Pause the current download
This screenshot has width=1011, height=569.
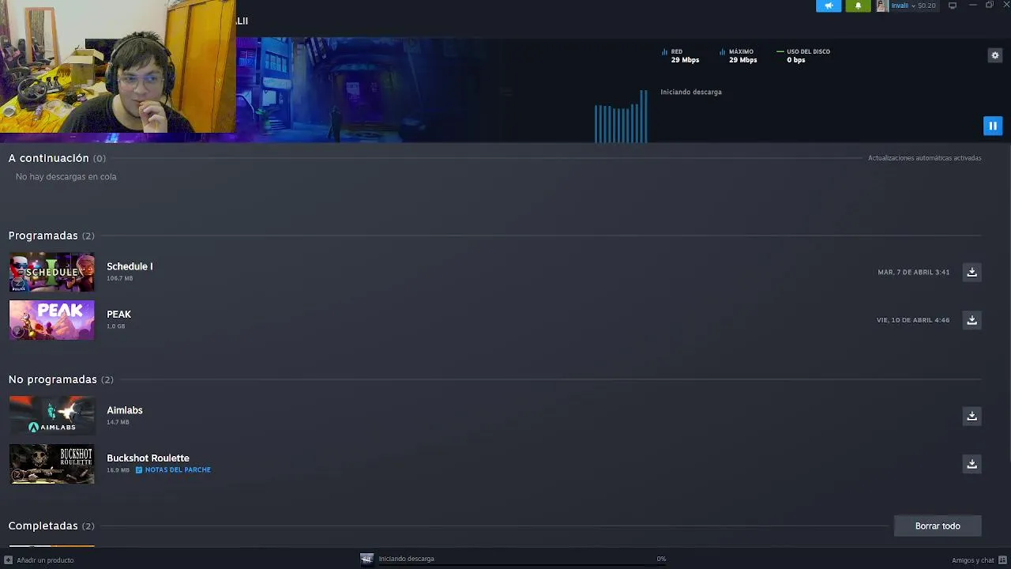993,126
